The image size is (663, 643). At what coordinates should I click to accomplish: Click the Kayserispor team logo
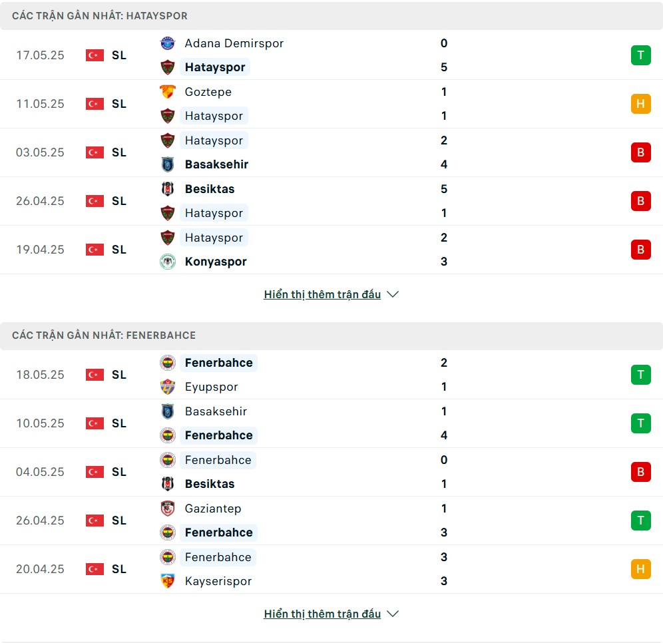pos(168,581)
